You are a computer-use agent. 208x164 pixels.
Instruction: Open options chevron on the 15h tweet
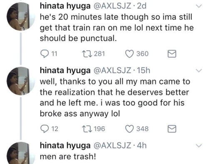(x=199, y=71)
